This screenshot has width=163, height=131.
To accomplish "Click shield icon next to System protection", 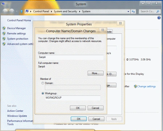I will coord(4,39).
